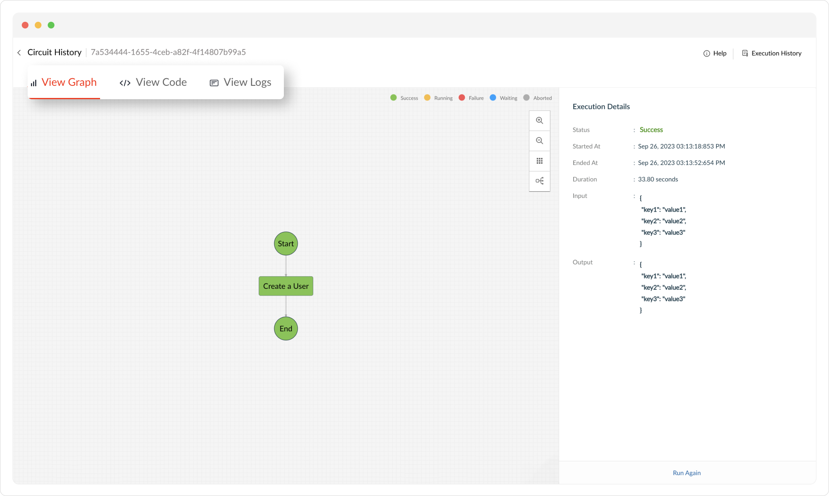Select the Create a User state node
Image resolution: width=829 pixels, height=496 pixels.
pos(286,286)
